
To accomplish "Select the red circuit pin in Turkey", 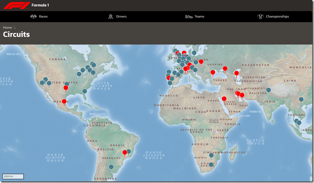I will (x=213, y=73).
